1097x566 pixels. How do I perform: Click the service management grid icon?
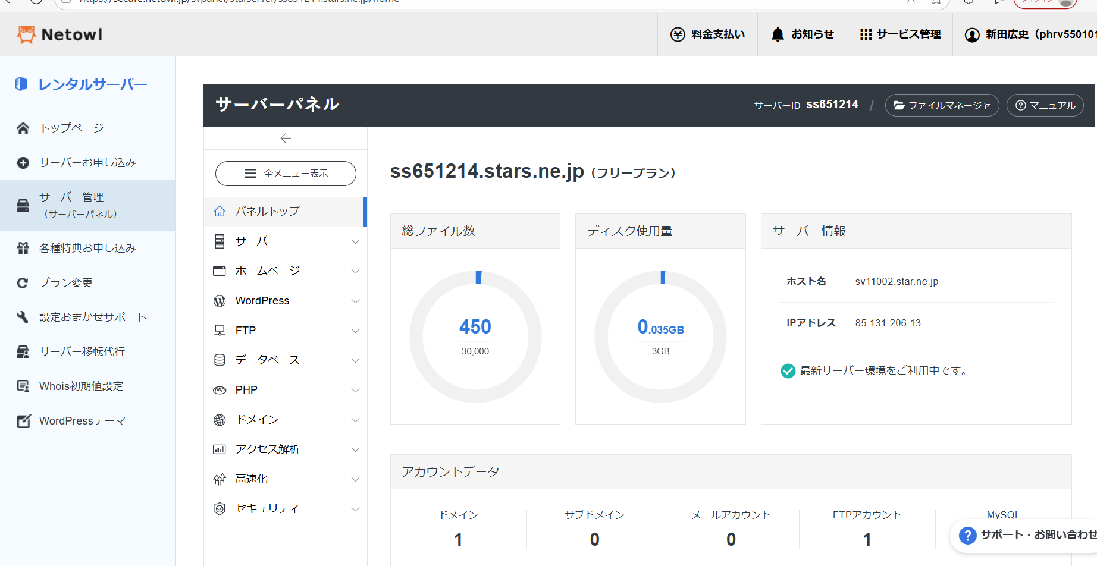pyautogui.click(x=866, y=34)
